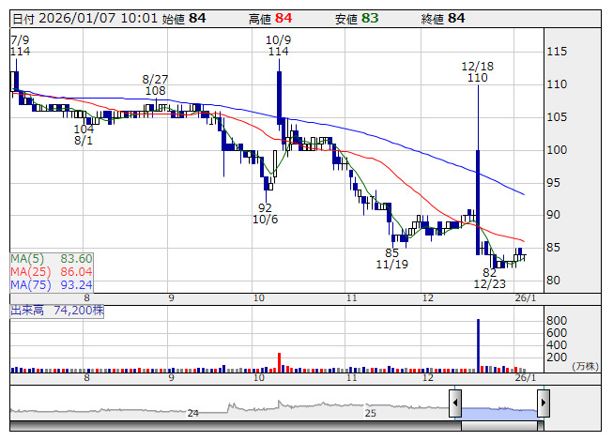Click the (万株) volume unit label
Viewport: 613px width, 441px height.
pos(585,366)
